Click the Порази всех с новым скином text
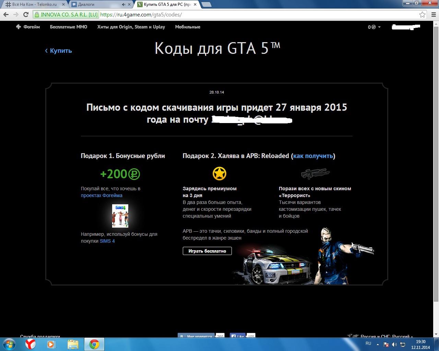 click(x=315, y=192)
